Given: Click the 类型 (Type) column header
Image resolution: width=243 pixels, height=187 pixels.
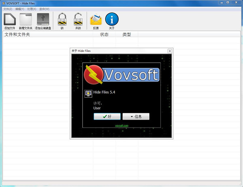Looking at the screenshot, I should coord(127,34).
